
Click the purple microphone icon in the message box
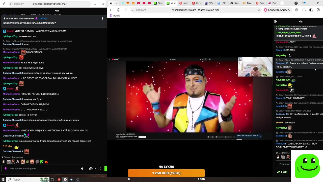click(x=6, y=169)
